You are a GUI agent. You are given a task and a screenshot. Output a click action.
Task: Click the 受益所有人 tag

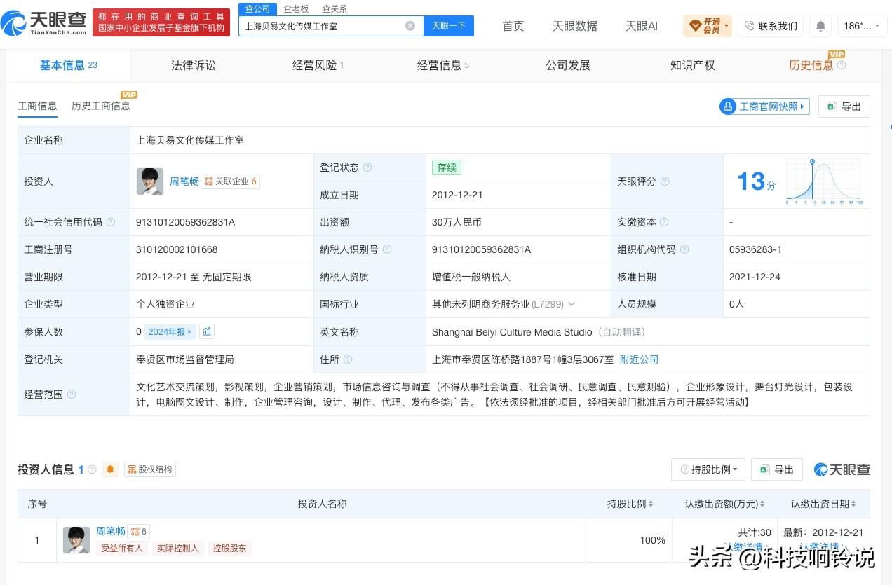click(x=122, y=549)
